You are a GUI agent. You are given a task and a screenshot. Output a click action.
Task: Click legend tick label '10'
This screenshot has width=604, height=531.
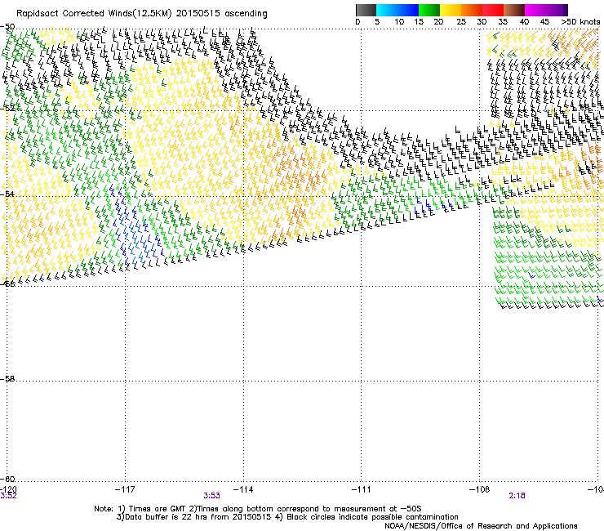point(399,22)
